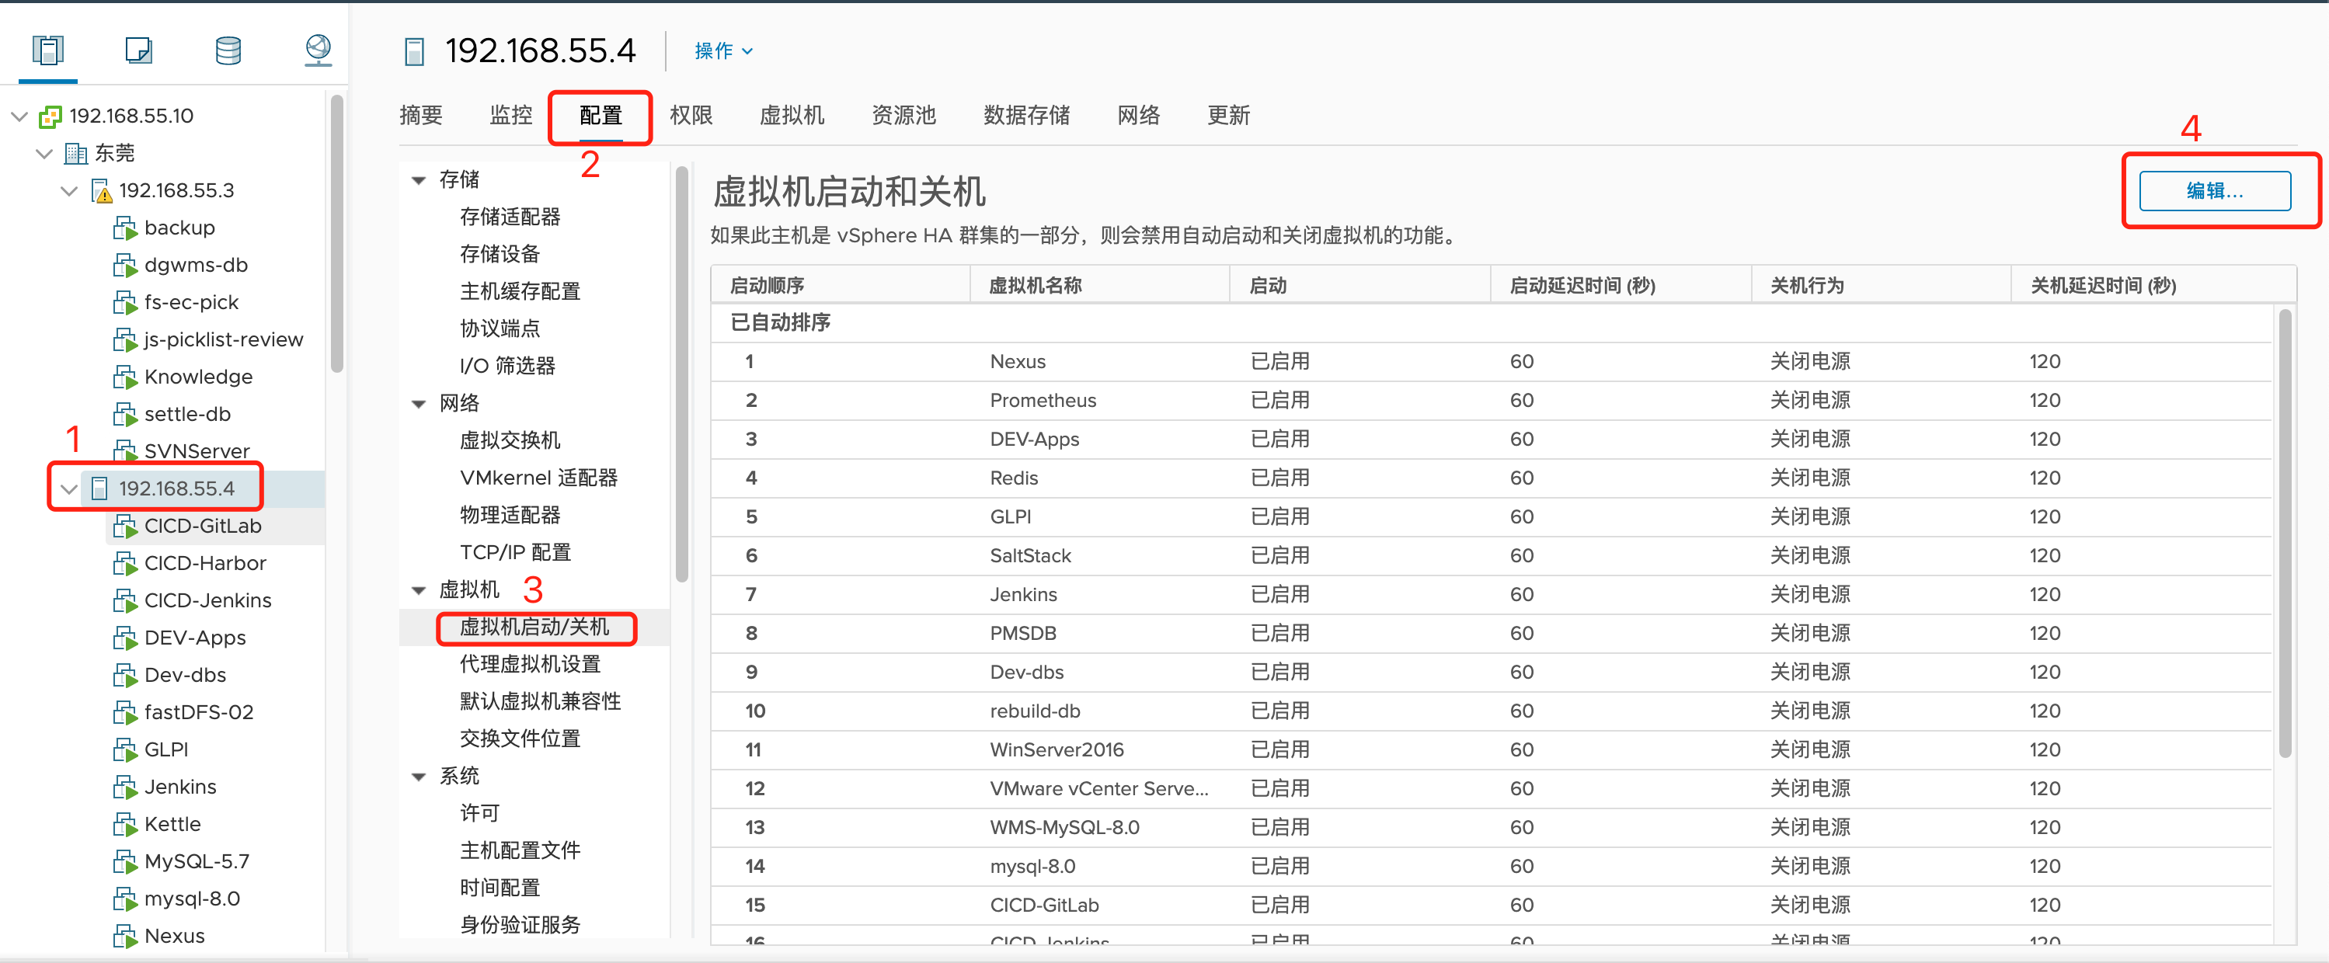Open 存储适配器 settings
The width and height of the screenshot is (2329, 963).
[510, 217]
